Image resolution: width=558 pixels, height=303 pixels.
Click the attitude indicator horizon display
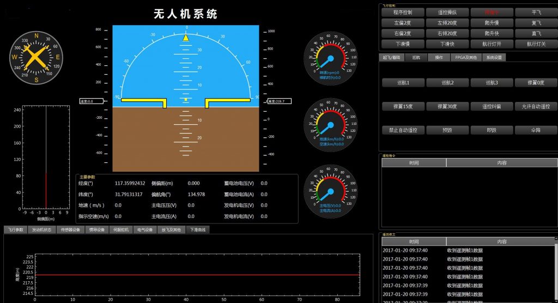tap(186, 98)
